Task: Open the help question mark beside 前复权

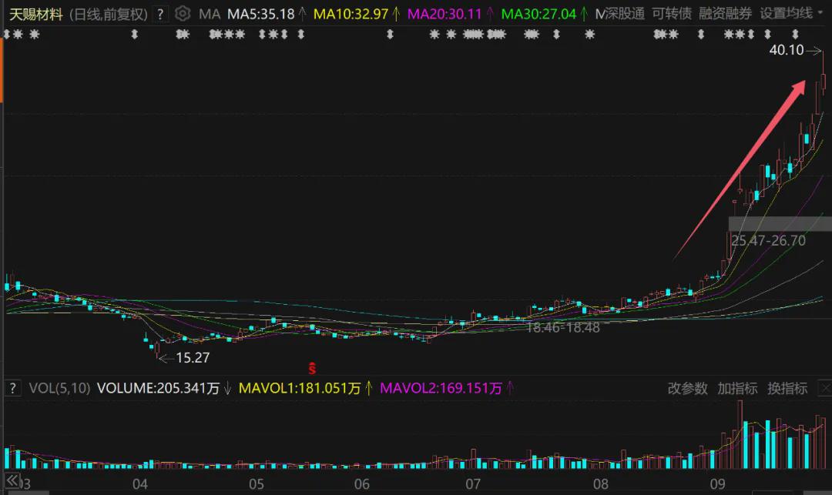Action: pos(159,14)
